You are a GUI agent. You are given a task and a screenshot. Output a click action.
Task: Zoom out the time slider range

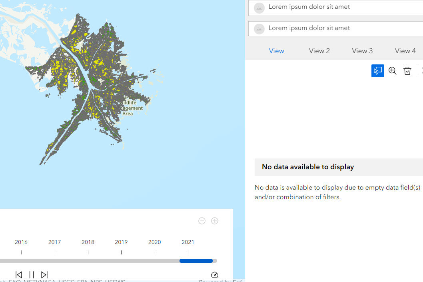[202, 220]
